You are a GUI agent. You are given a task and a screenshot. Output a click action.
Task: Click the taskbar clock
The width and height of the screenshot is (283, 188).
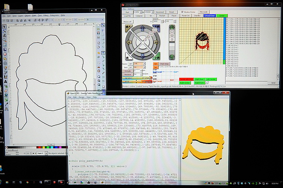275,183
